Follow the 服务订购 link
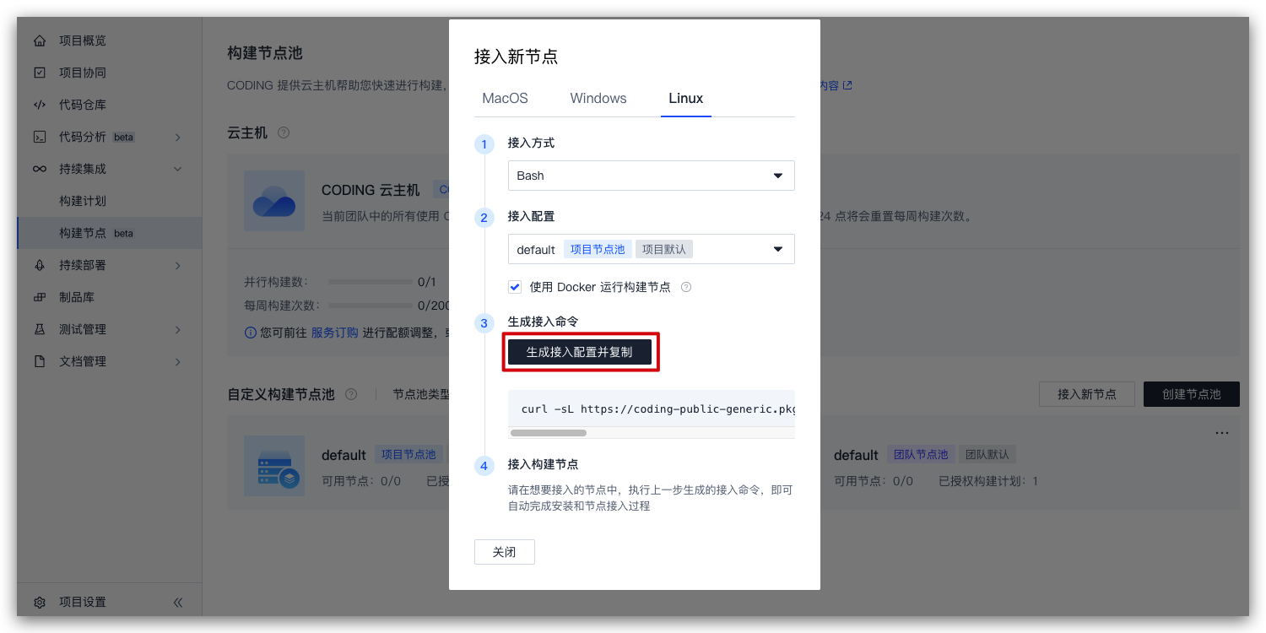 pos(335,333)
